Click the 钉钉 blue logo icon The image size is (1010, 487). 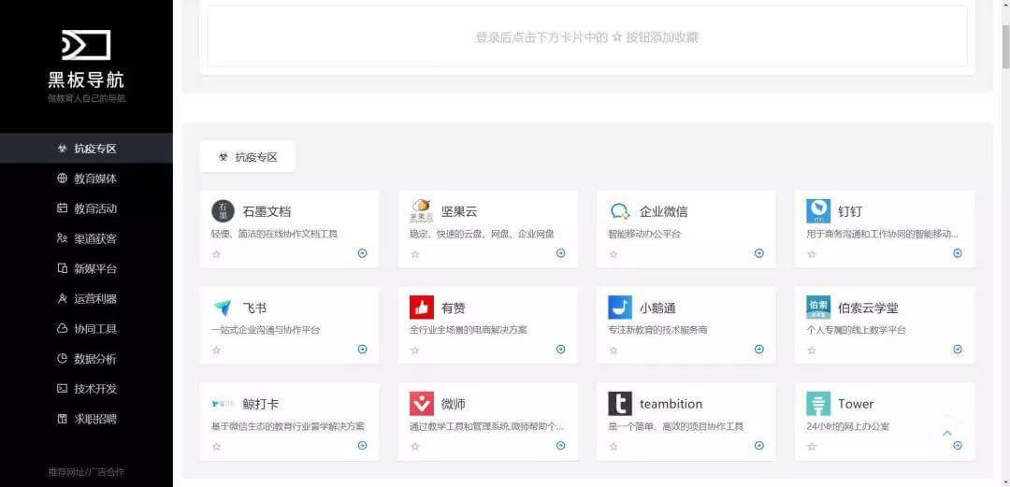(818, 211)
